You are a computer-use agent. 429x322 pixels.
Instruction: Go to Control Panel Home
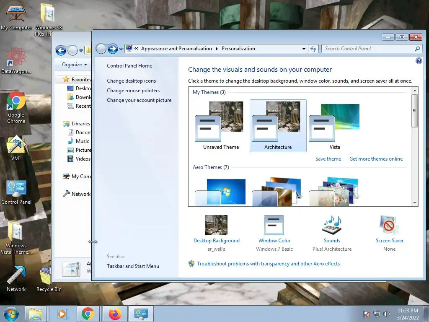coord(129,66)
